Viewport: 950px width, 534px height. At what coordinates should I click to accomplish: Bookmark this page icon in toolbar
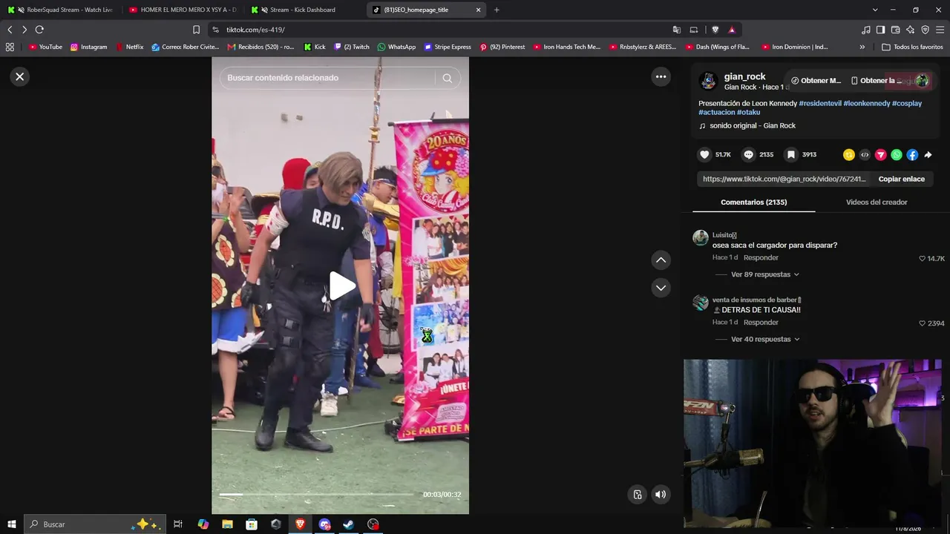(x=196, y=30)
